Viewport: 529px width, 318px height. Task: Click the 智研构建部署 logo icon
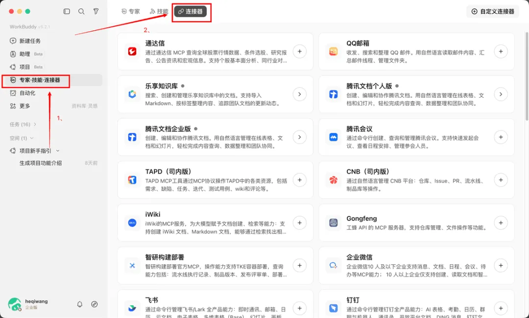point(132,266)
